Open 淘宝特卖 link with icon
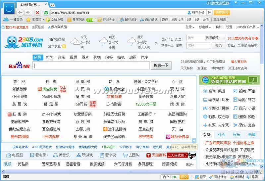The image size is (265, 181). point(47,89)
